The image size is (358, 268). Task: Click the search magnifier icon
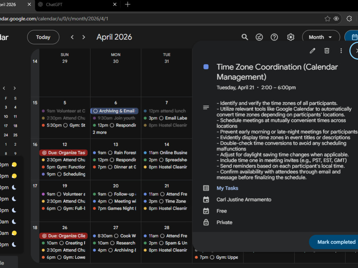pyautogui.click(x=245, y=37)
